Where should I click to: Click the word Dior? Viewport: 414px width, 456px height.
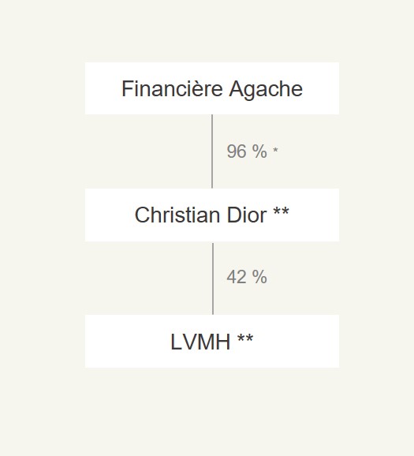(247, 215)
